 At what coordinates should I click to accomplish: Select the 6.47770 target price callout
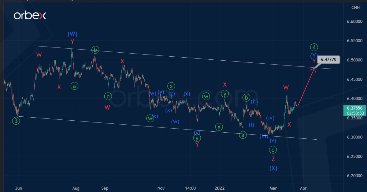pos(329,60)
